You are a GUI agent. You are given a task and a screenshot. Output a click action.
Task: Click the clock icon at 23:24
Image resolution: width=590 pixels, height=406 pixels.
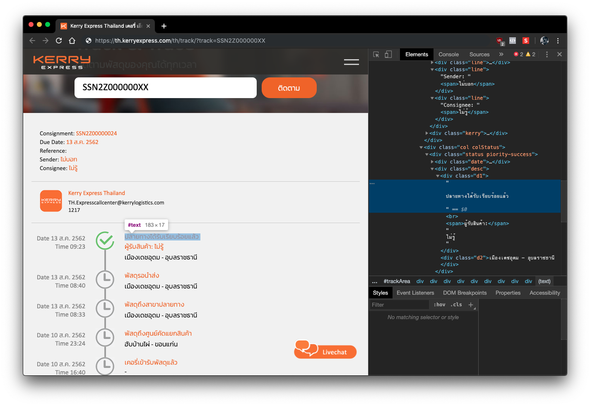point(105,337)
